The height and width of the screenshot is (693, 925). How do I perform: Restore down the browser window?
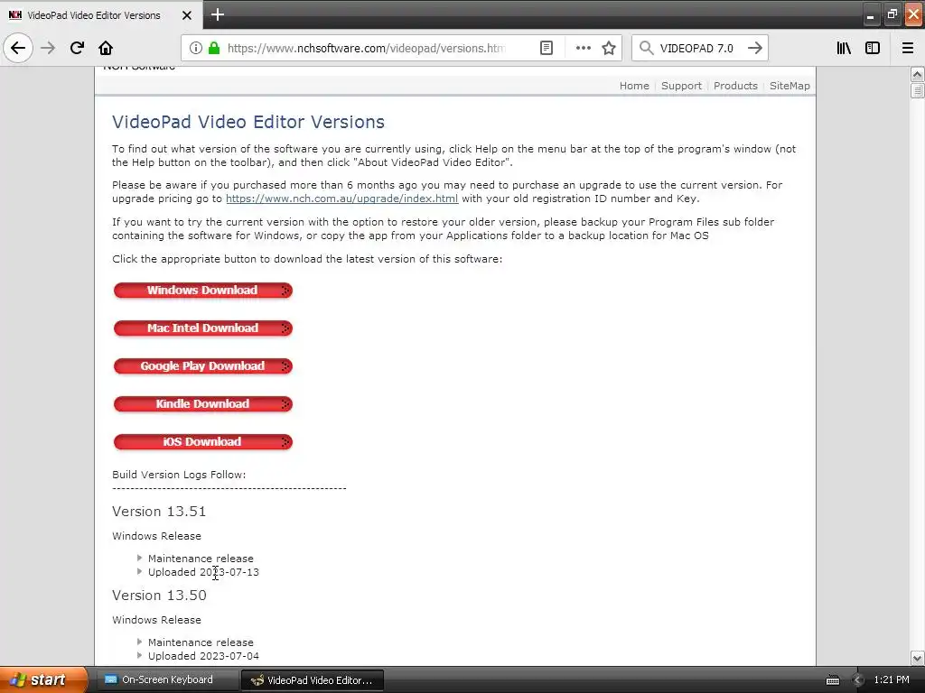coord(892,14)
